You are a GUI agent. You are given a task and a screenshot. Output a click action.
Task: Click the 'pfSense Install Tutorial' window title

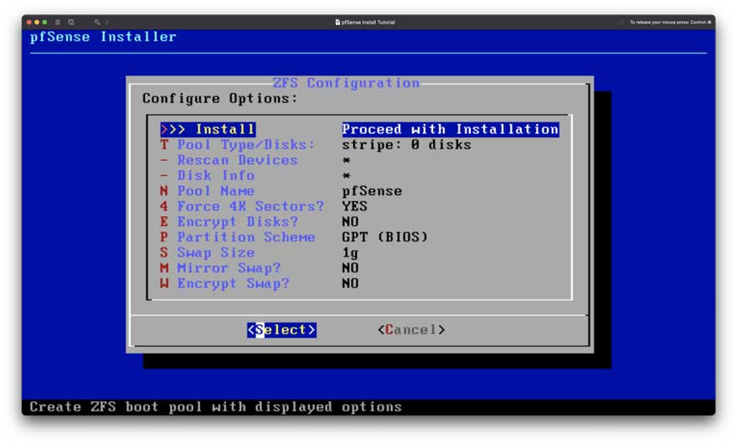pyautogui.click(x=368, y=22)
